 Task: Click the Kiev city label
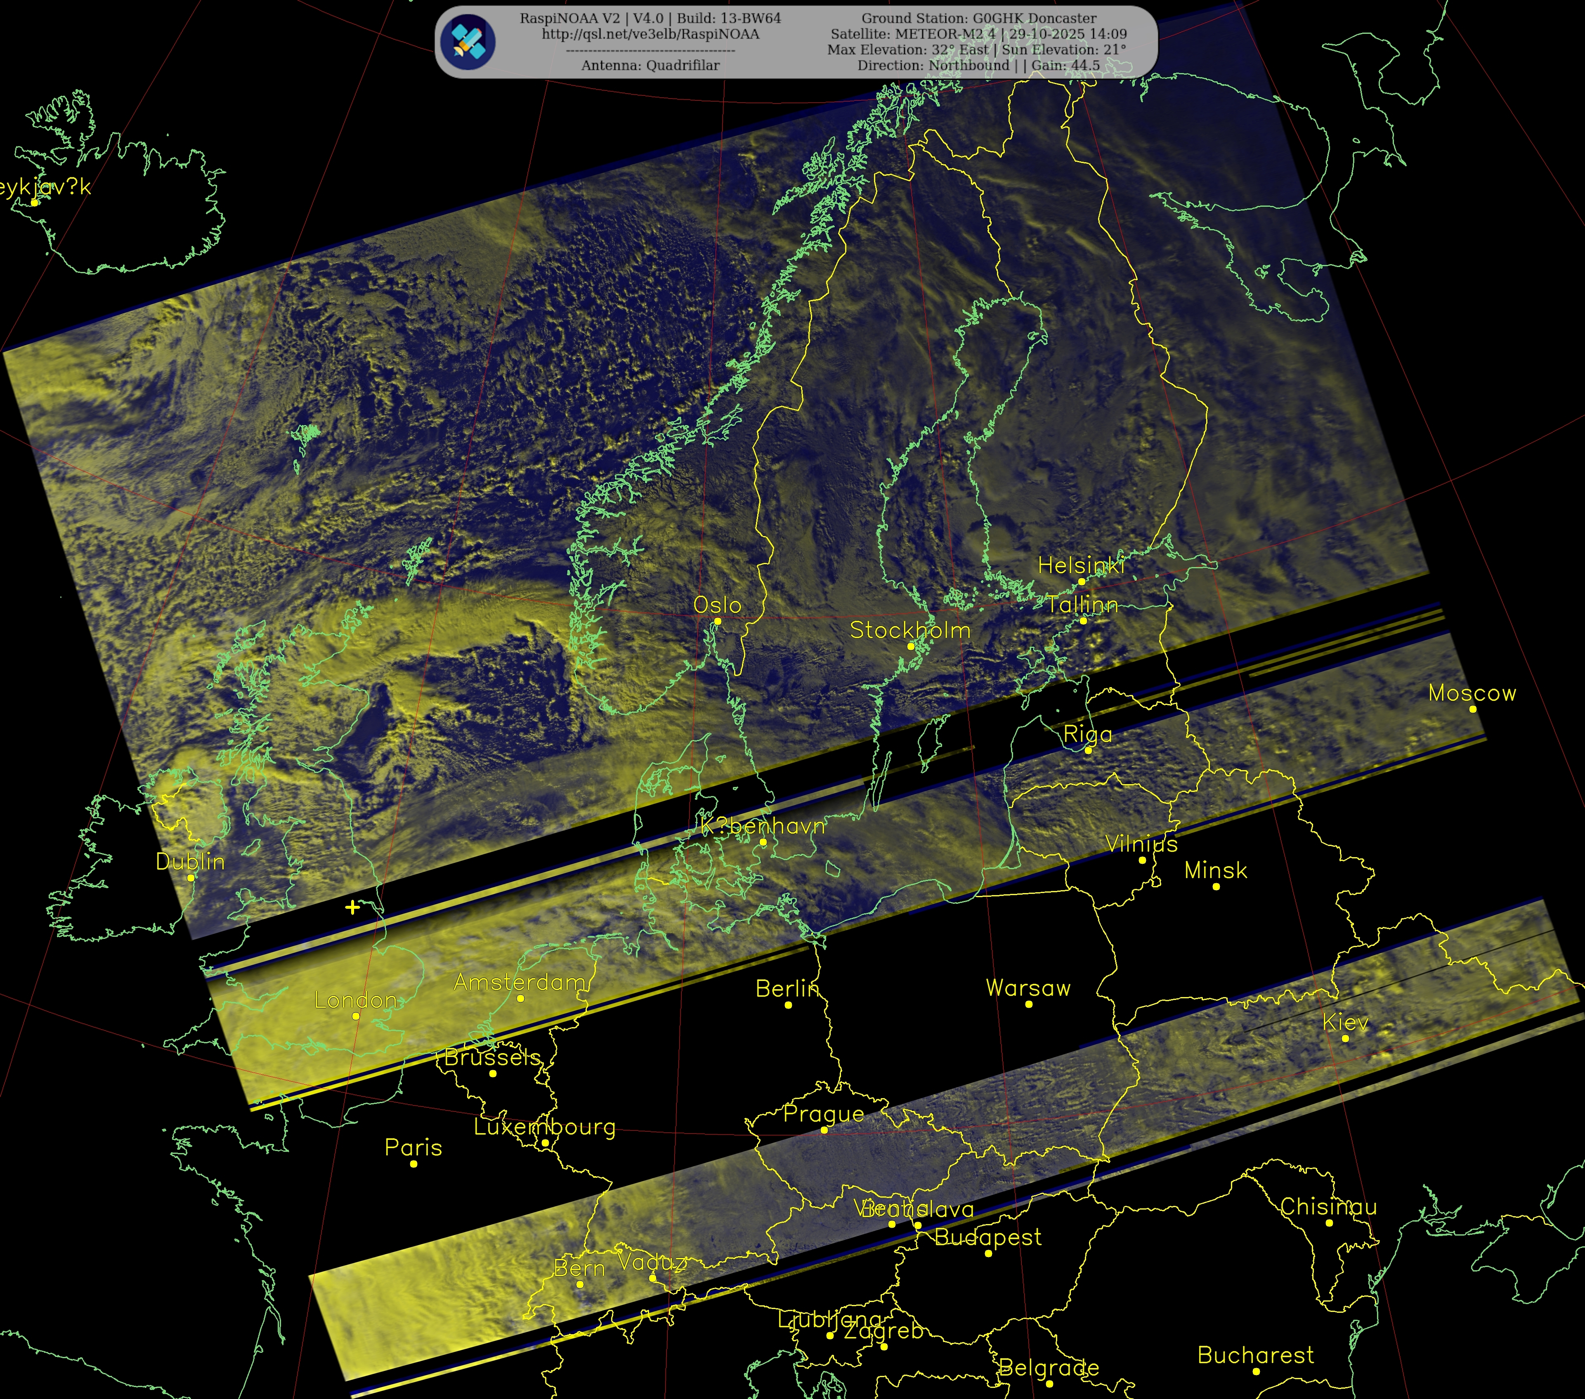[1345, 1022]
